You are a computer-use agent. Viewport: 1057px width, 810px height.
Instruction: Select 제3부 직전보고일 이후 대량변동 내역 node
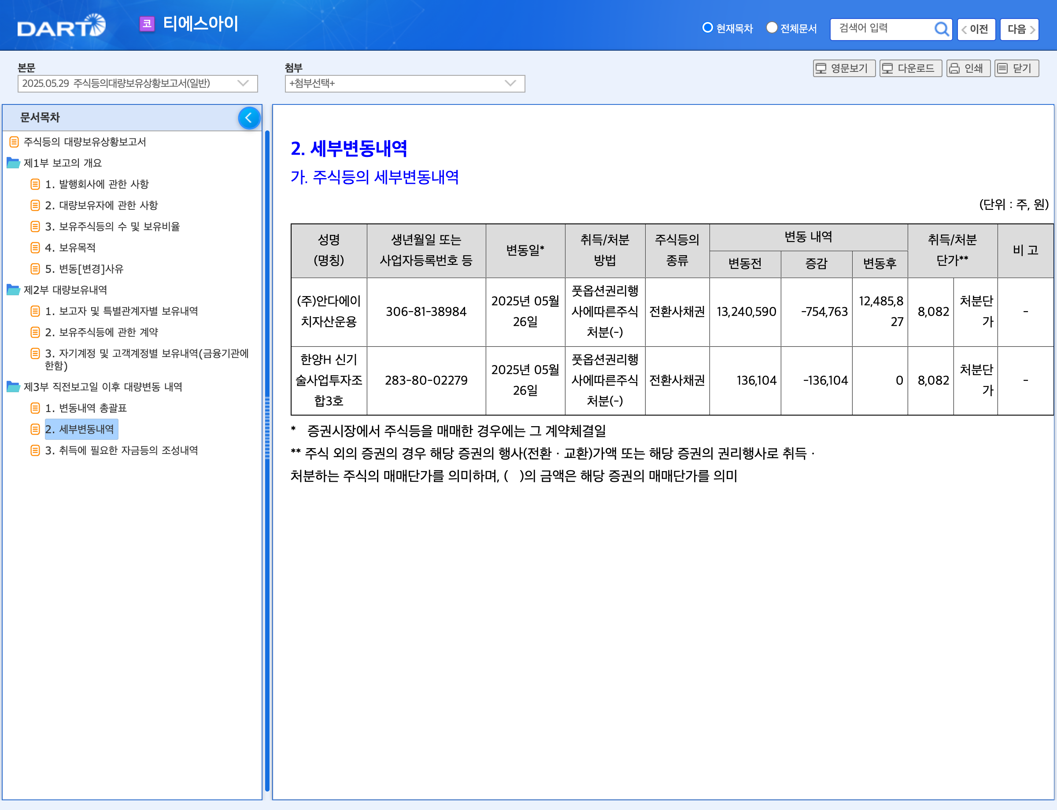pyautogui.click(x=103, y=386)
